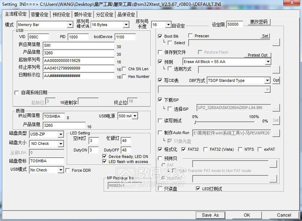Open the 磁盘类型 USB-ZIP dropdown

(61, 135)
